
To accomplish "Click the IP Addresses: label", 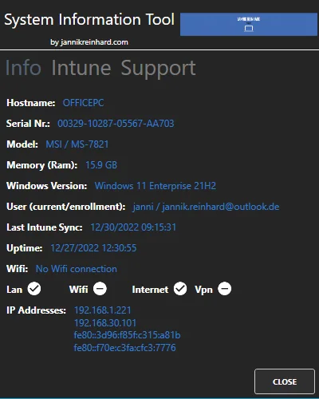I will click(36, 310).
